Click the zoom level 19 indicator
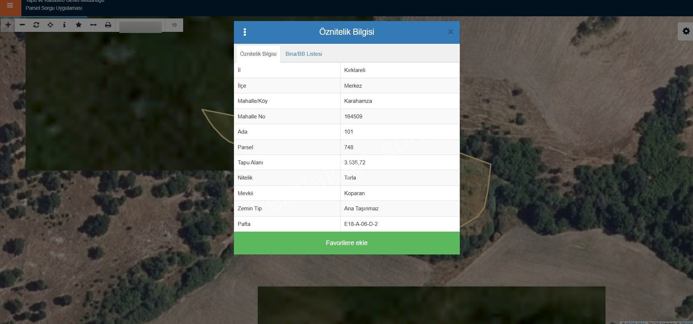 [174, 25]
